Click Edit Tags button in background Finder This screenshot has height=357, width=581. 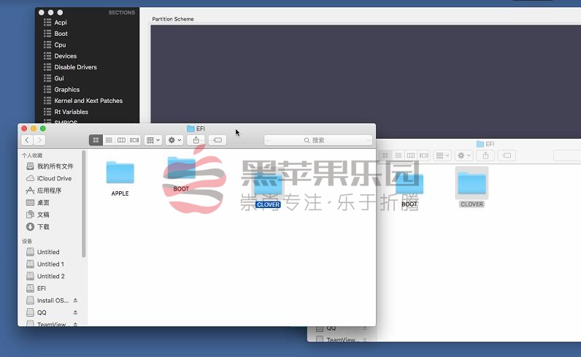[x=507, y=156]
